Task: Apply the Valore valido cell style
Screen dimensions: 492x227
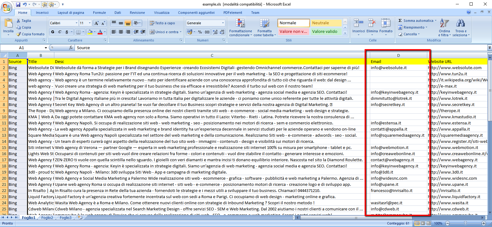Action: [325, 31]
